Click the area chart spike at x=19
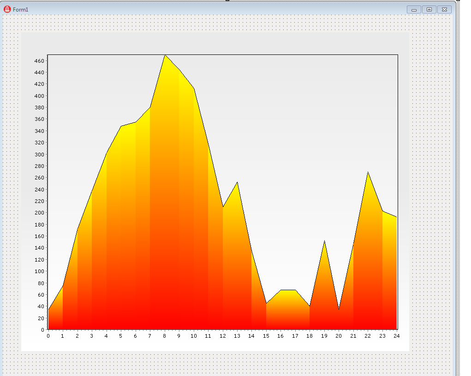This screenshot has width=471, height=376. (x=324, y=241)
